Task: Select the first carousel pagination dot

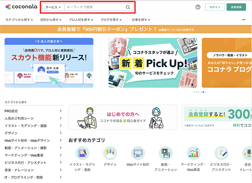Action: pos(194,92)
